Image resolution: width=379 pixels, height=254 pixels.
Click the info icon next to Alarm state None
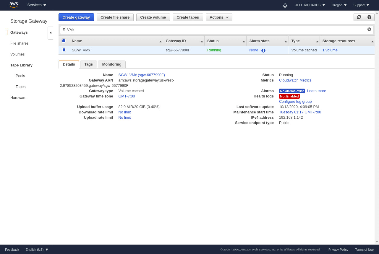[x=263, y=50]
